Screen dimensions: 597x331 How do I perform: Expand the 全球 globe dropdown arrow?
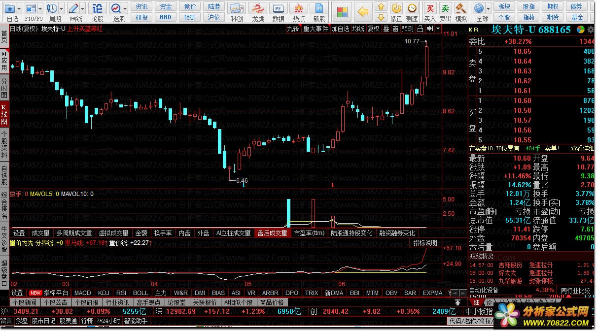[x=488, y=8]
